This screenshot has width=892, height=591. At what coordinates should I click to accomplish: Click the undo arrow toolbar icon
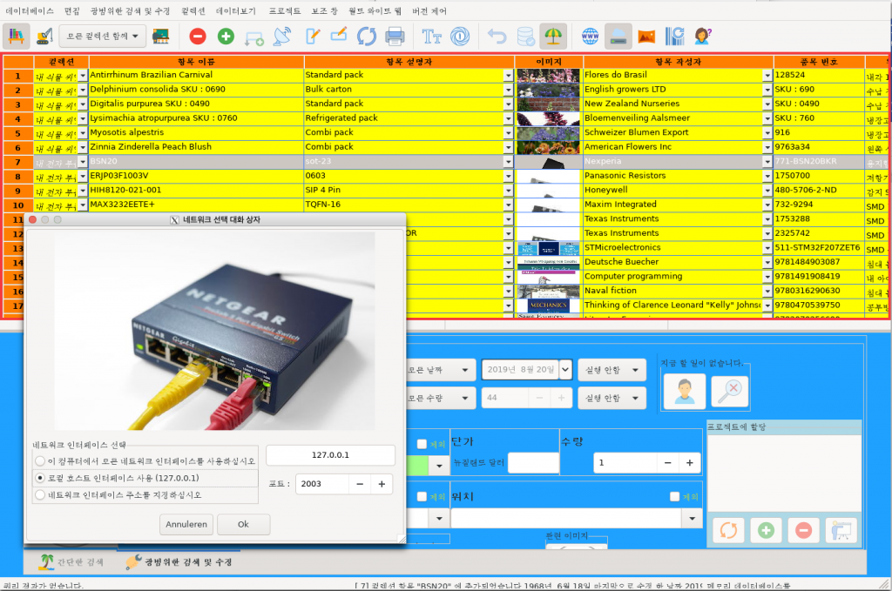(497, 37)
